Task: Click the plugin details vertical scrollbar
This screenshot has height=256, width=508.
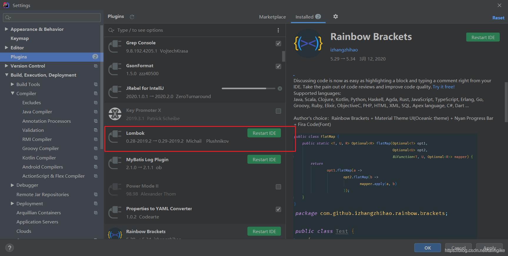Action: (506, 102)
